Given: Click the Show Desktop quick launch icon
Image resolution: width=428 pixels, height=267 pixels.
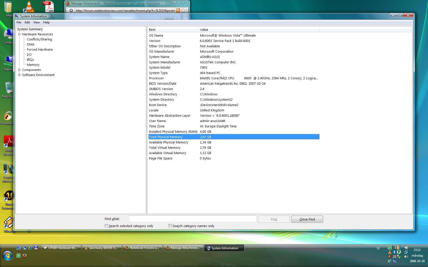Looking at the screenshot, I should click(x=19, y=248).
